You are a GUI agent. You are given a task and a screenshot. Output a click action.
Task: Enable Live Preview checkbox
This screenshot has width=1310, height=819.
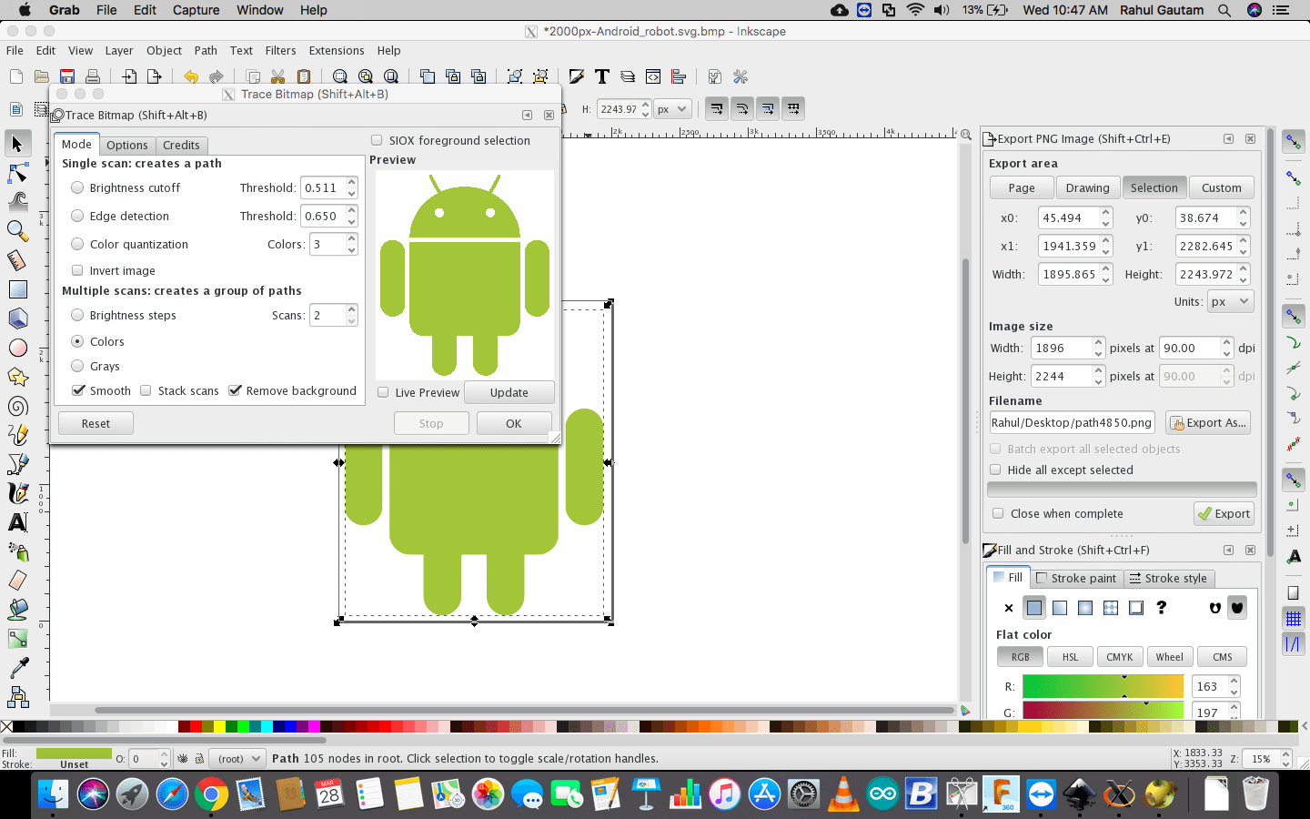pos(383,392)
